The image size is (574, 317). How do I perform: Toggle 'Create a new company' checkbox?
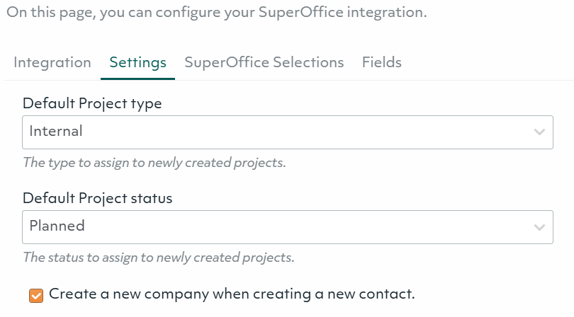click(36, 295)
